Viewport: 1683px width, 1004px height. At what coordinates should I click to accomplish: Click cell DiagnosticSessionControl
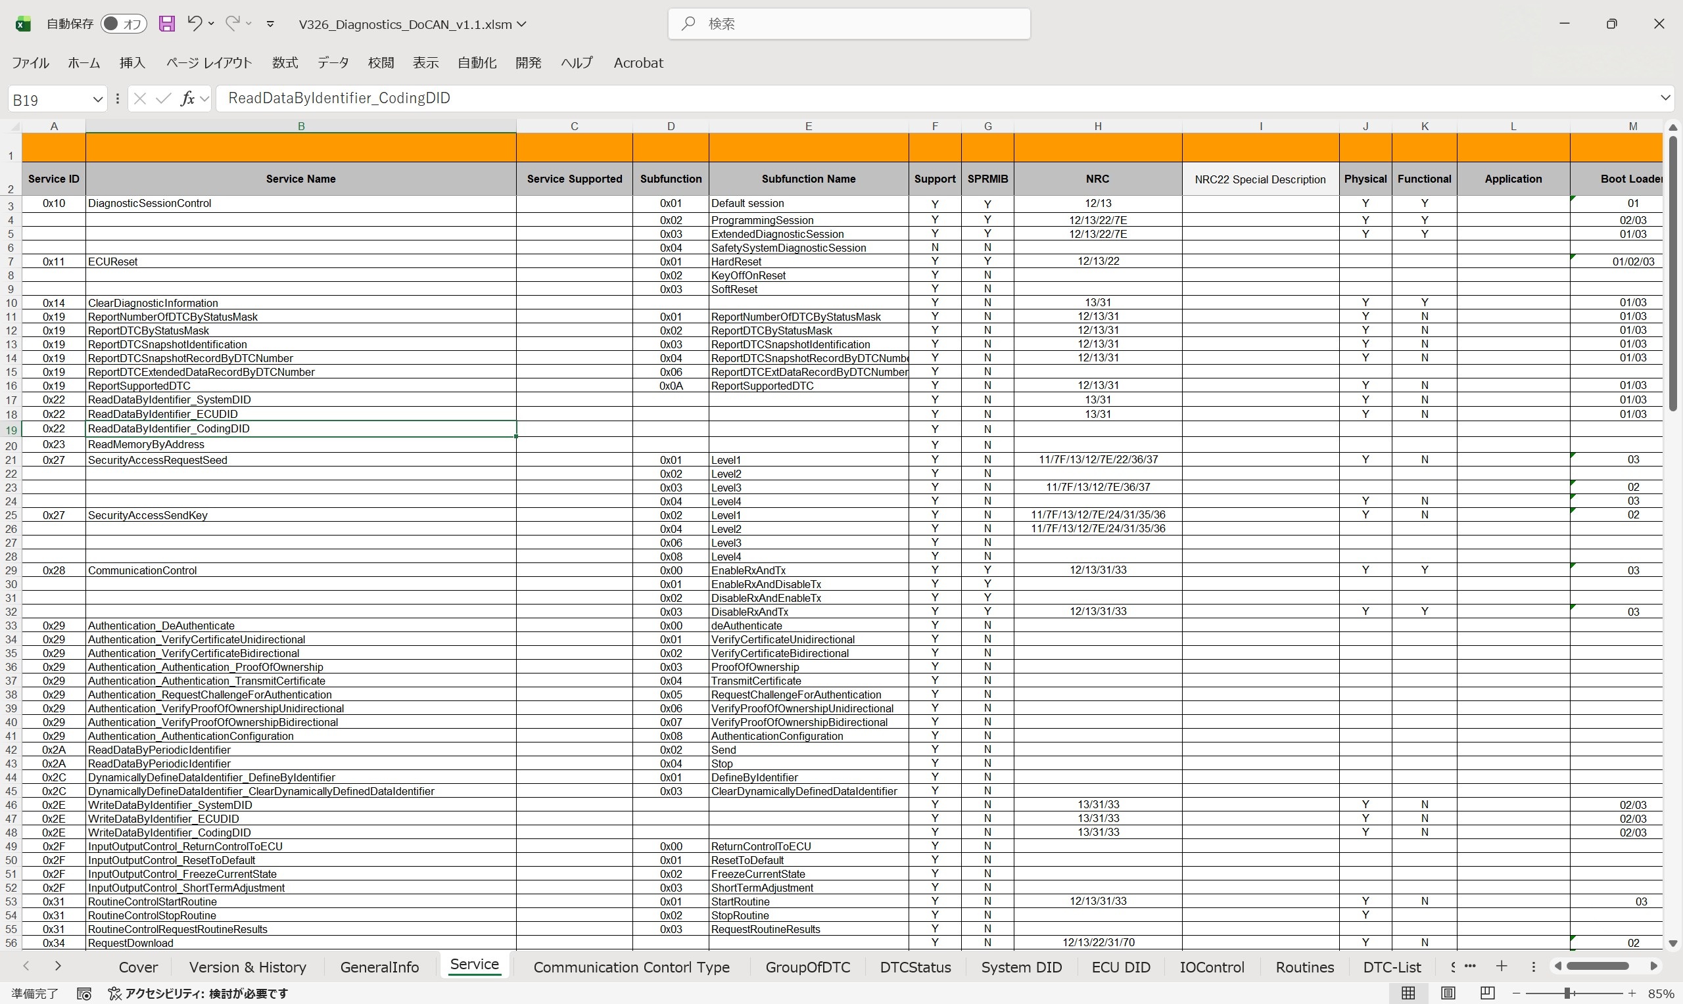tap(301, 204)
